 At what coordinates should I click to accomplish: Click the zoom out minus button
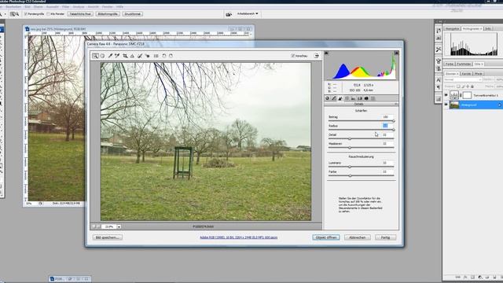click(94, 226)
